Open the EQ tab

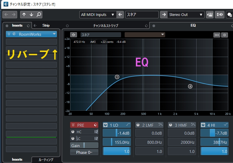click(x=193, y=25)
